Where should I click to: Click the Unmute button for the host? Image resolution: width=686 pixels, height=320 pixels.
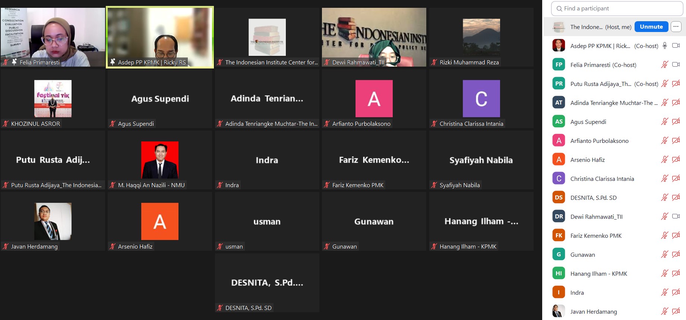pyautogui.click(x=651, y=27)
